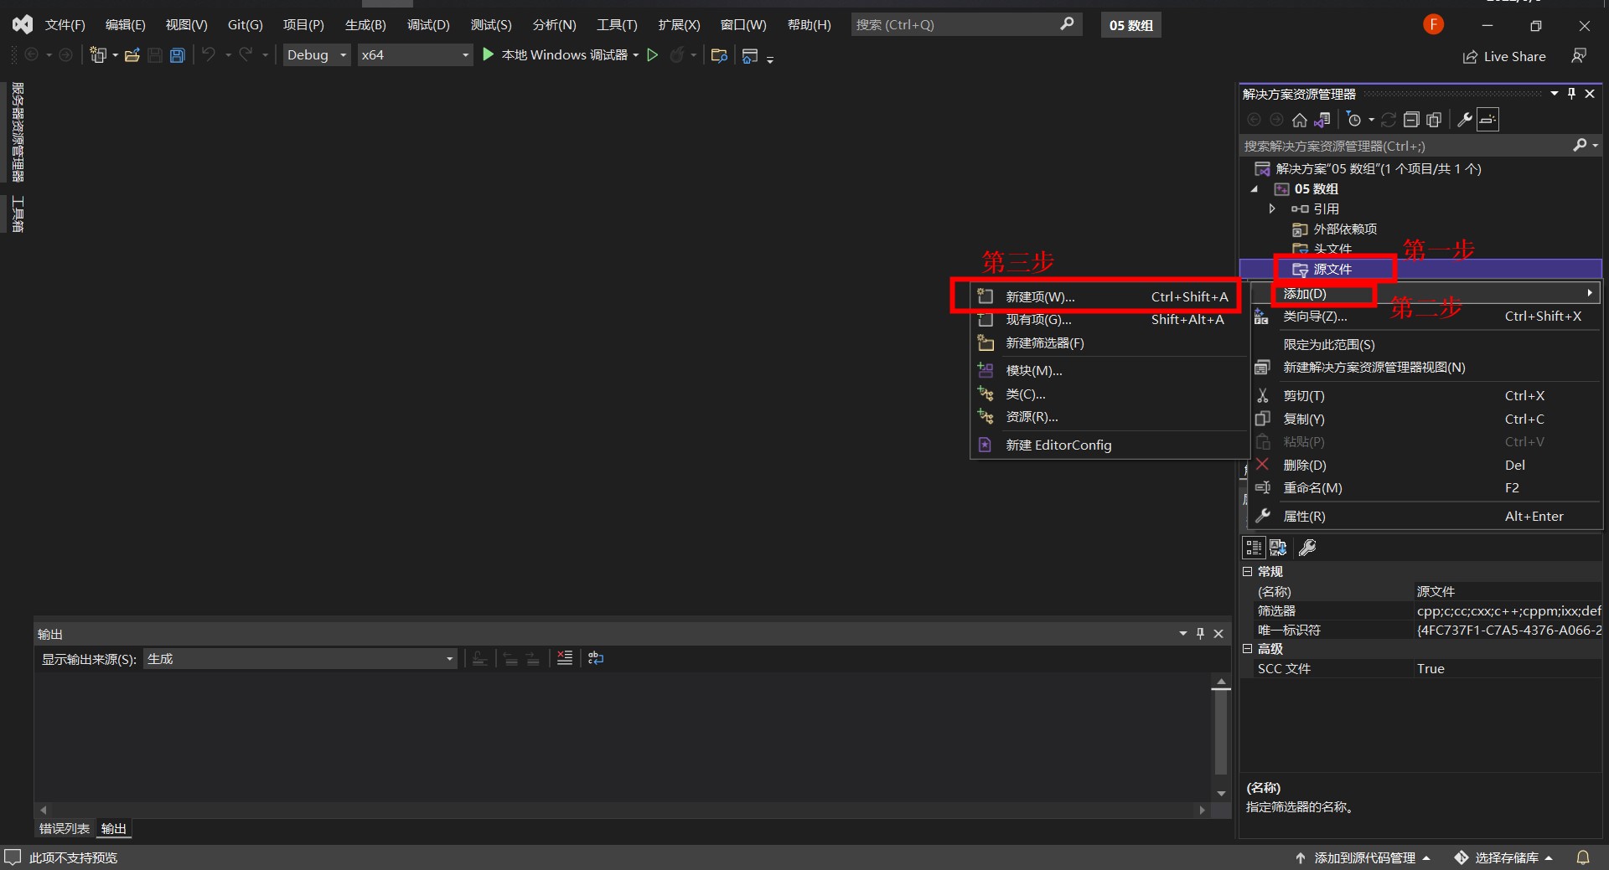Open Property Pages wrench in Properties panel

[x=1307, y=548]
